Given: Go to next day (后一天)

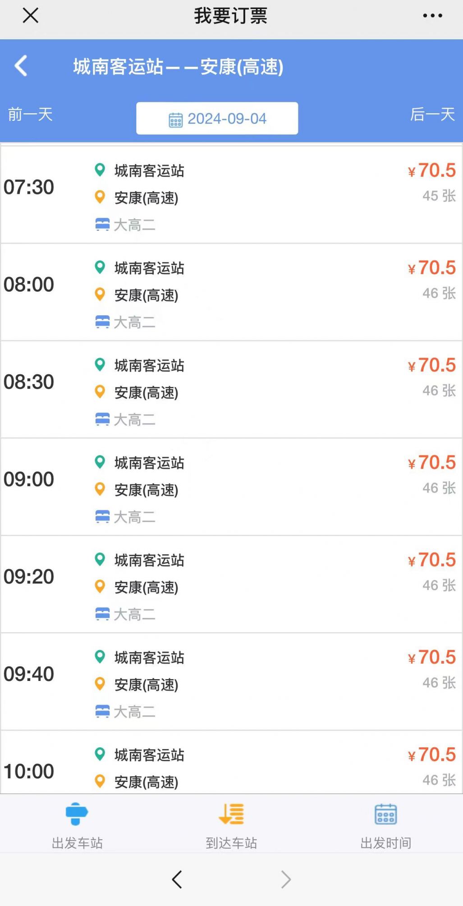Looking at the screenshot, I should coord(432,115).
